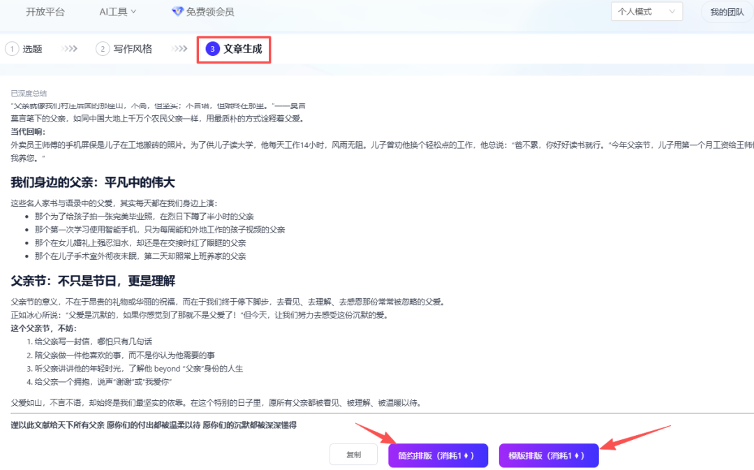
Task: Click the diamond icon beside 免费领会员
Action: 177,11
